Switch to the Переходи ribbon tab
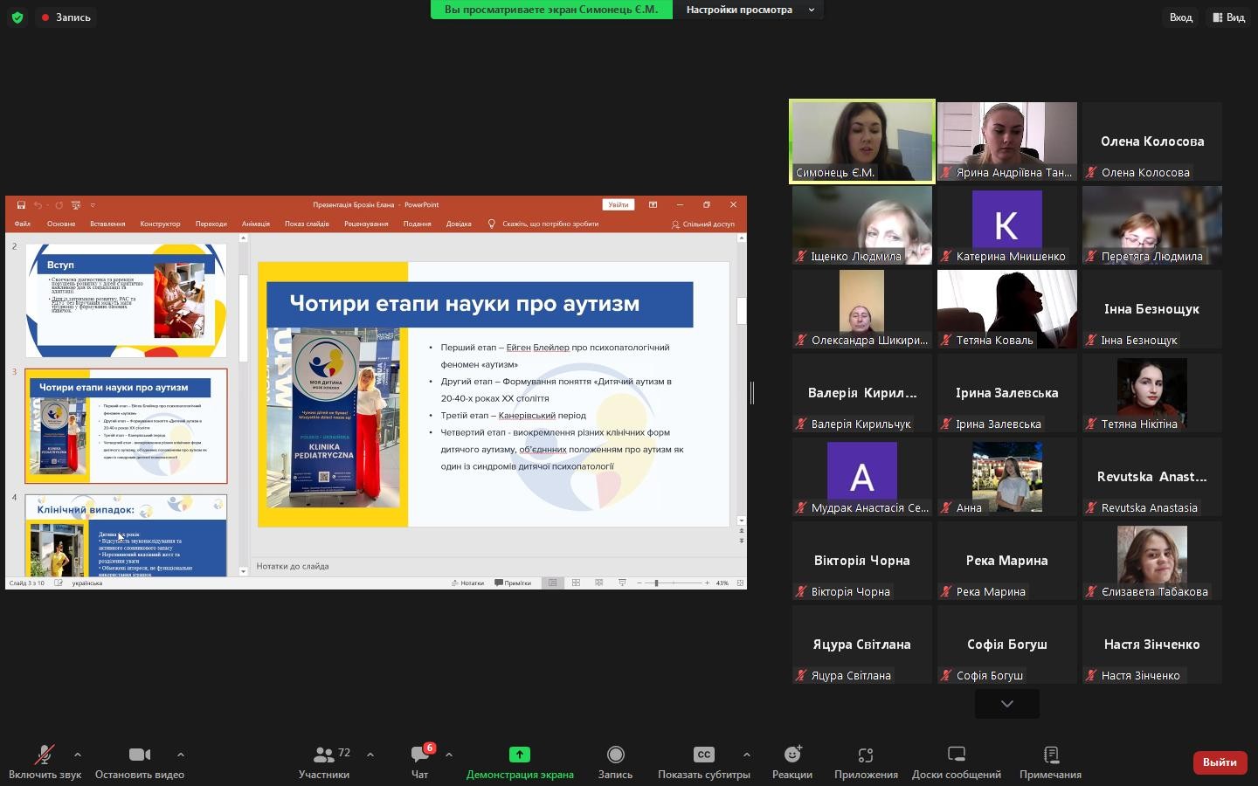Viewport: 1258px width, 786px height. click(x=211, y=224)
